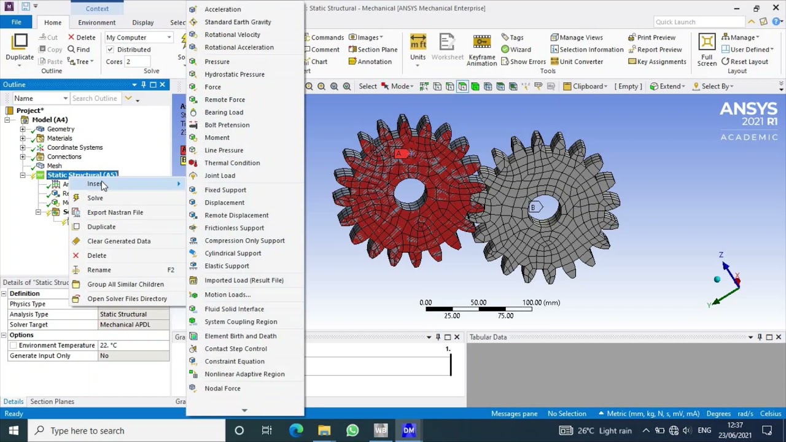
Task: Open Keyframe Animation tool
Action: 481,49
